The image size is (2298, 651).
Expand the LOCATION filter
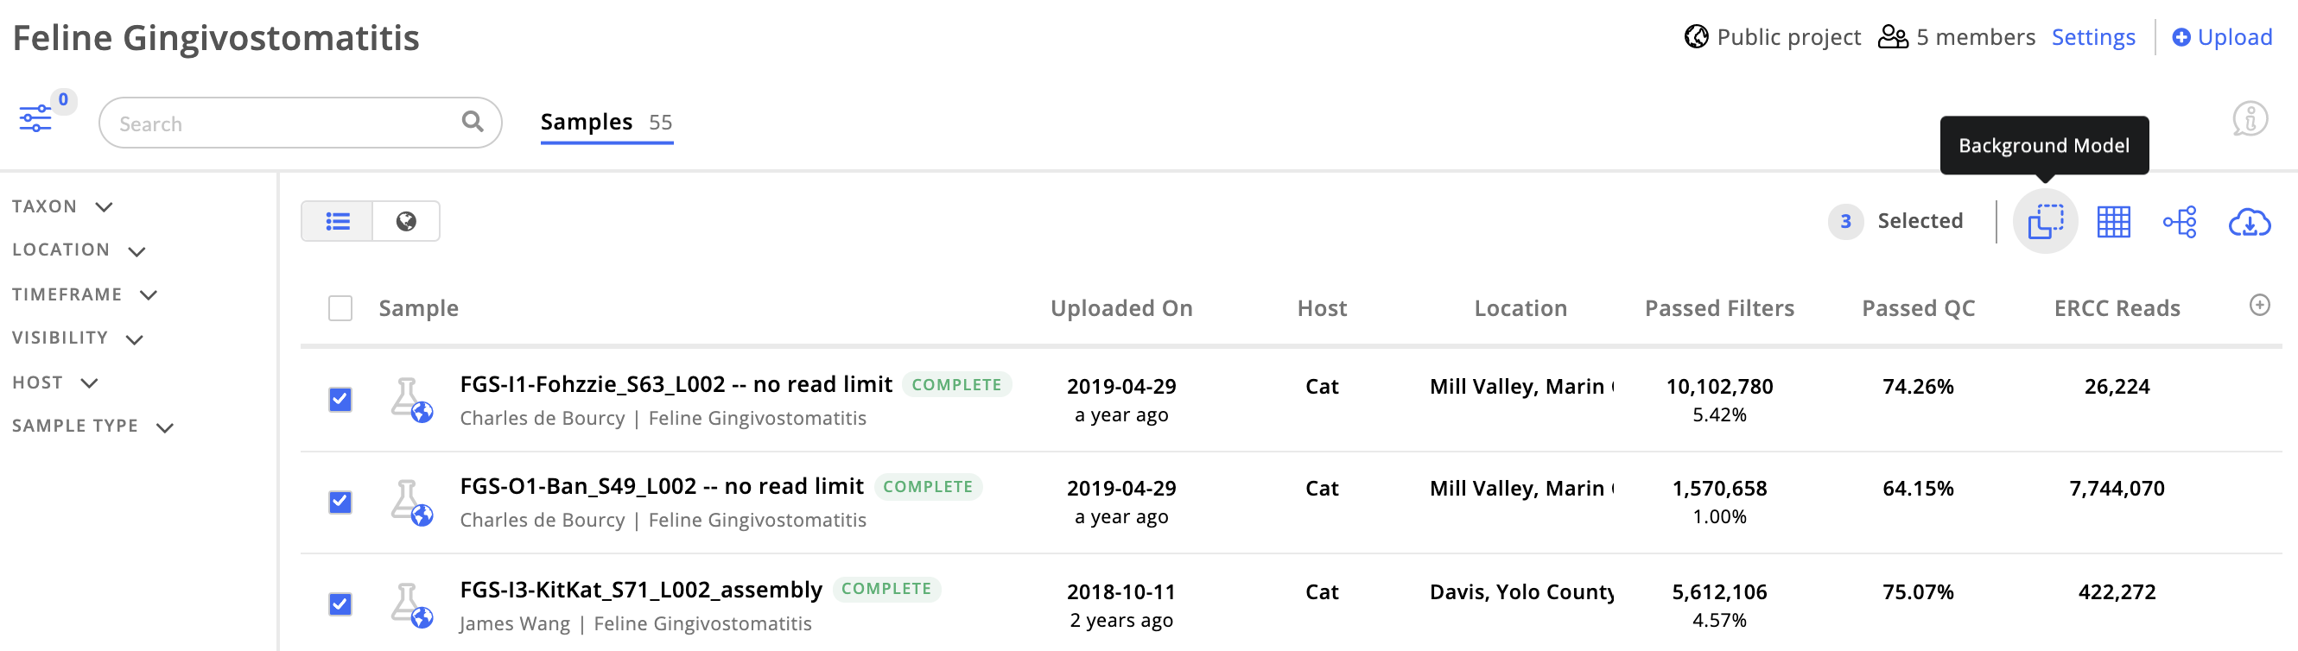[79, 250]
